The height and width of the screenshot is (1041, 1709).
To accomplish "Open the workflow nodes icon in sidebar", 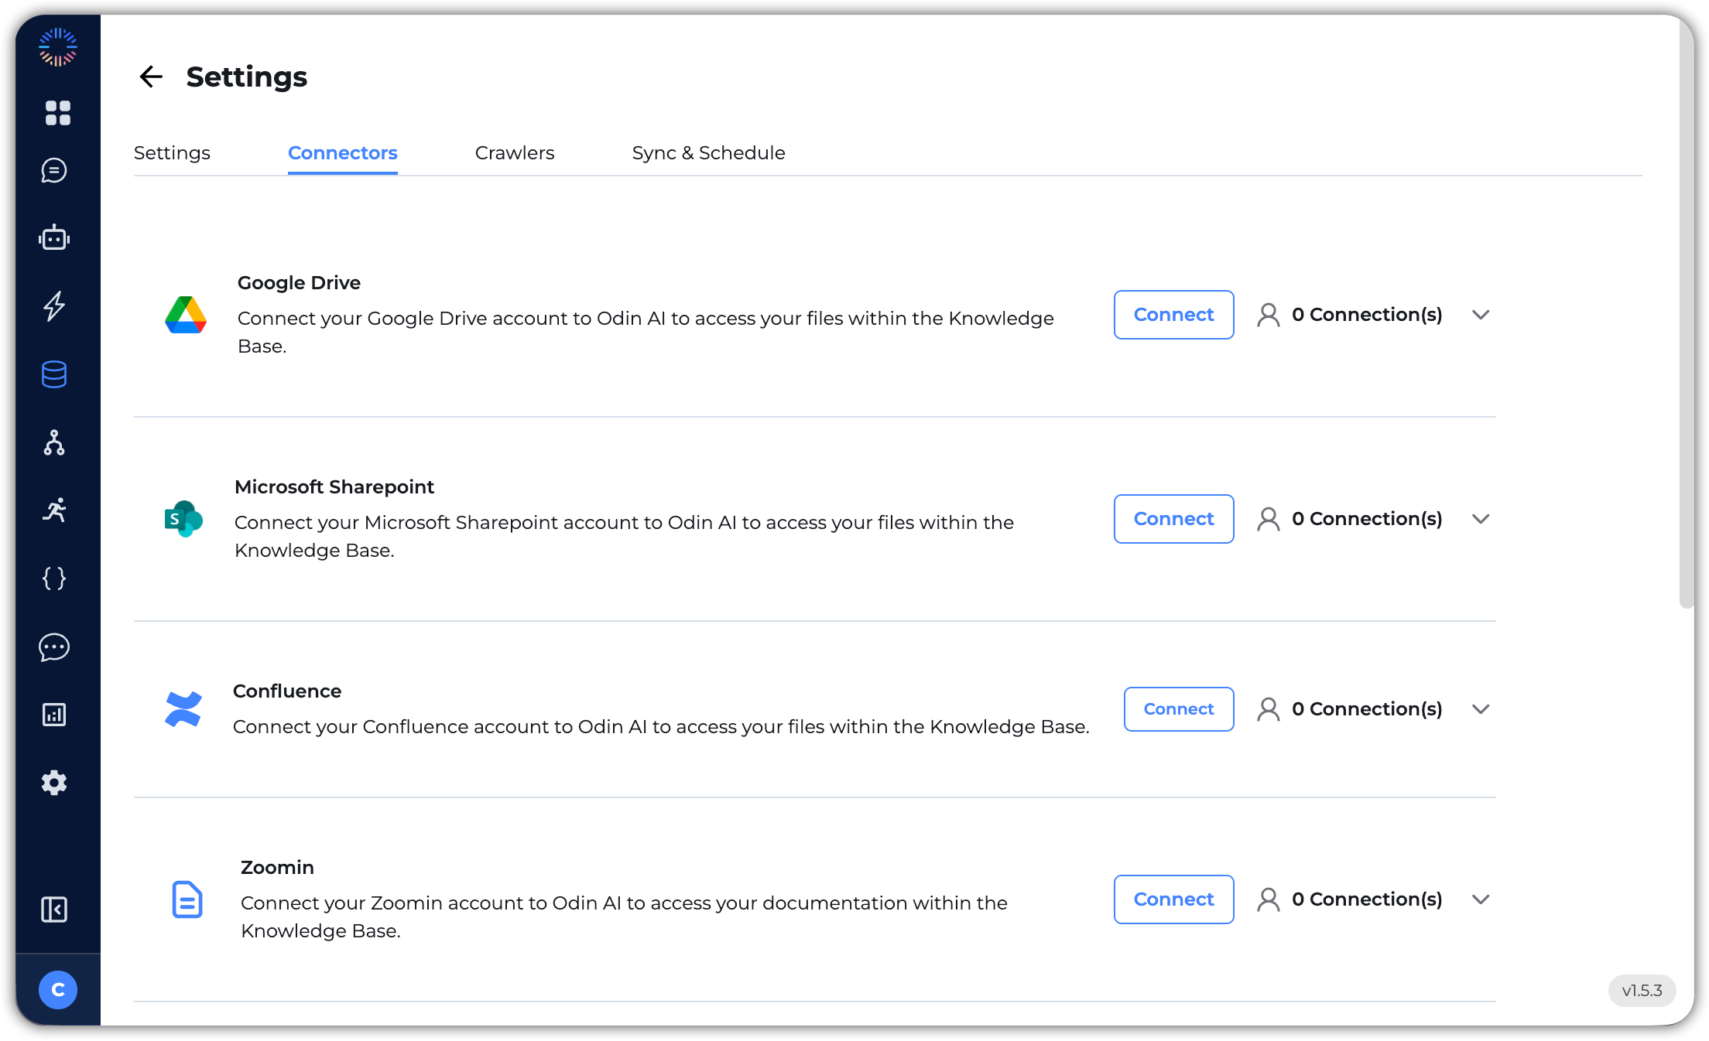I will (53, 443).
